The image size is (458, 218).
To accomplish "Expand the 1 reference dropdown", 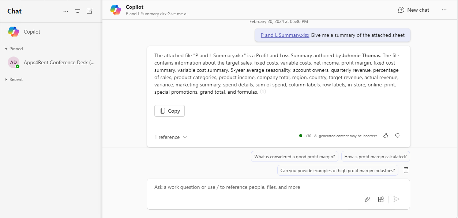I will (x=171, y=137).
